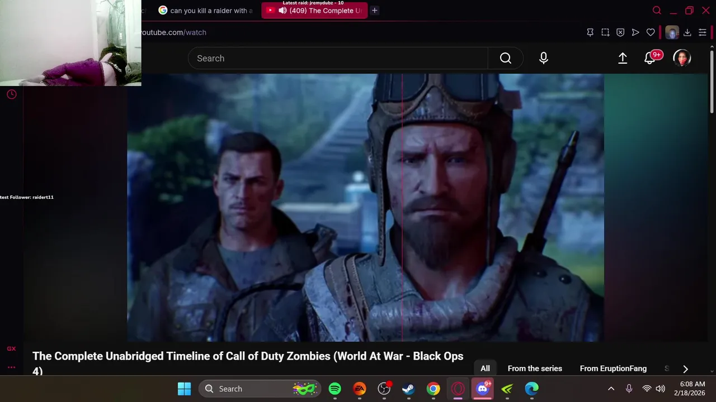Open Discord from the taskbar
The width and height of the screenshot is (716, 402).
[483, 389]
